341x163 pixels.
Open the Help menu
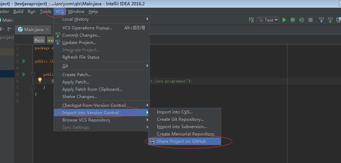click(x=93, y=12)
